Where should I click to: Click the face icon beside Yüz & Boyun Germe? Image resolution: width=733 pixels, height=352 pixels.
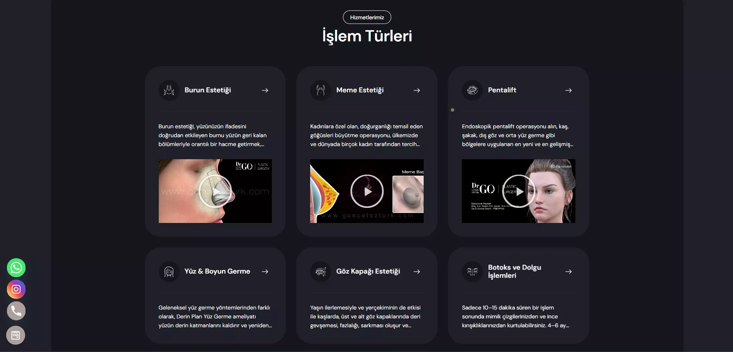click(169, 272)
